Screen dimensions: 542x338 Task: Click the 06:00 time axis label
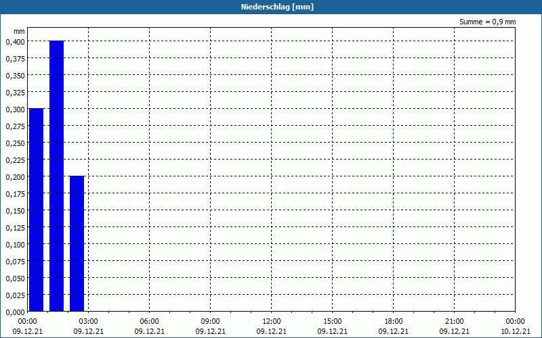pyautogui.click(x=149, y=322)
